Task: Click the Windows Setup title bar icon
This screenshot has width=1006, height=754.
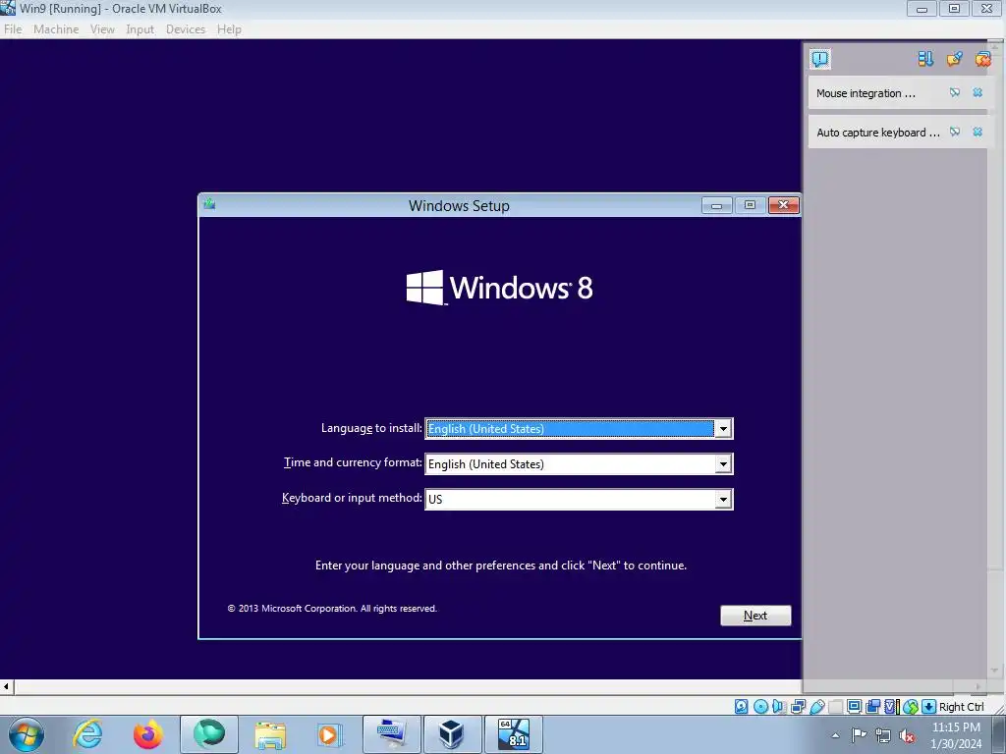Action: [x=209, y=204]
